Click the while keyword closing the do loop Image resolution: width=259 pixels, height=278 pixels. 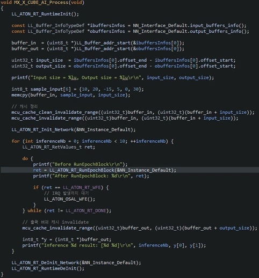[34, 210]
